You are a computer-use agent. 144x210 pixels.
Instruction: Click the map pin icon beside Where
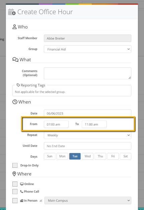click(14, 174)
